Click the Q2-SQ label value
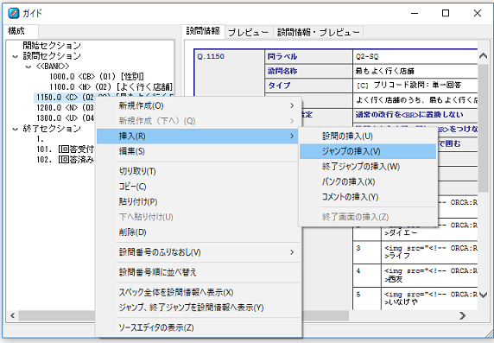 (367, 57)
